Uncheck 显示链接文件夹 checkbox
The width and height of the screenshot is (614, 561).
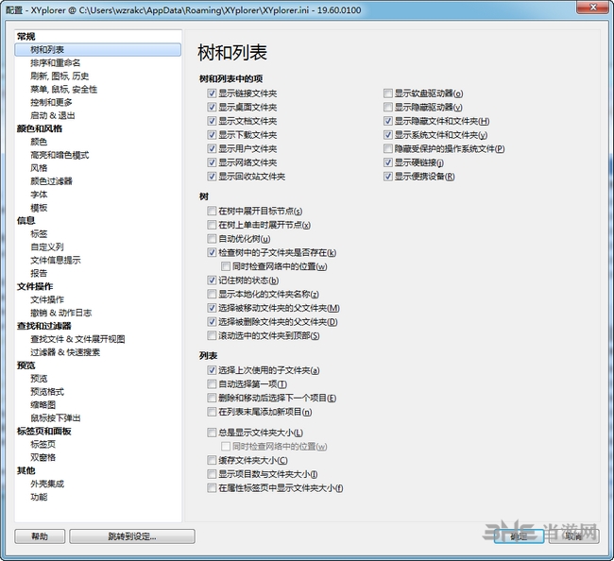(x=212, y=93)
